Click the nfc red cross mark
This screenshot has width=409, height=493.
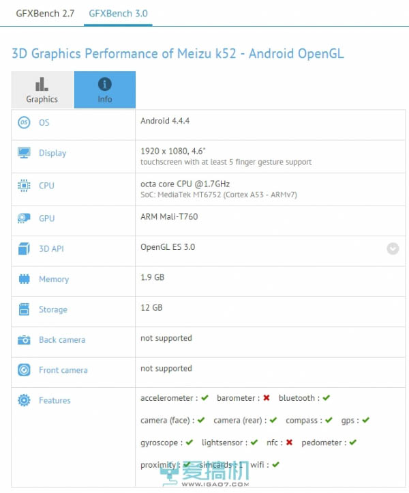pyautogui.click(x=289, y=442)
